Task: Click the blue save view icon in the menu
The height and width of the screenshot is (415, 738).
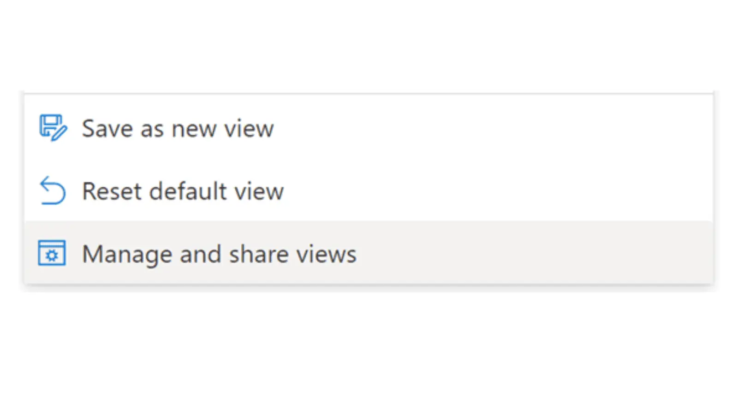Action: pos(53,128)
